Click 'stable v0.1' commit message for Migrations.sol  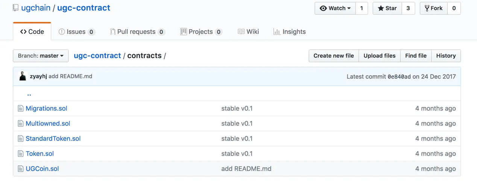pos(237,108)
